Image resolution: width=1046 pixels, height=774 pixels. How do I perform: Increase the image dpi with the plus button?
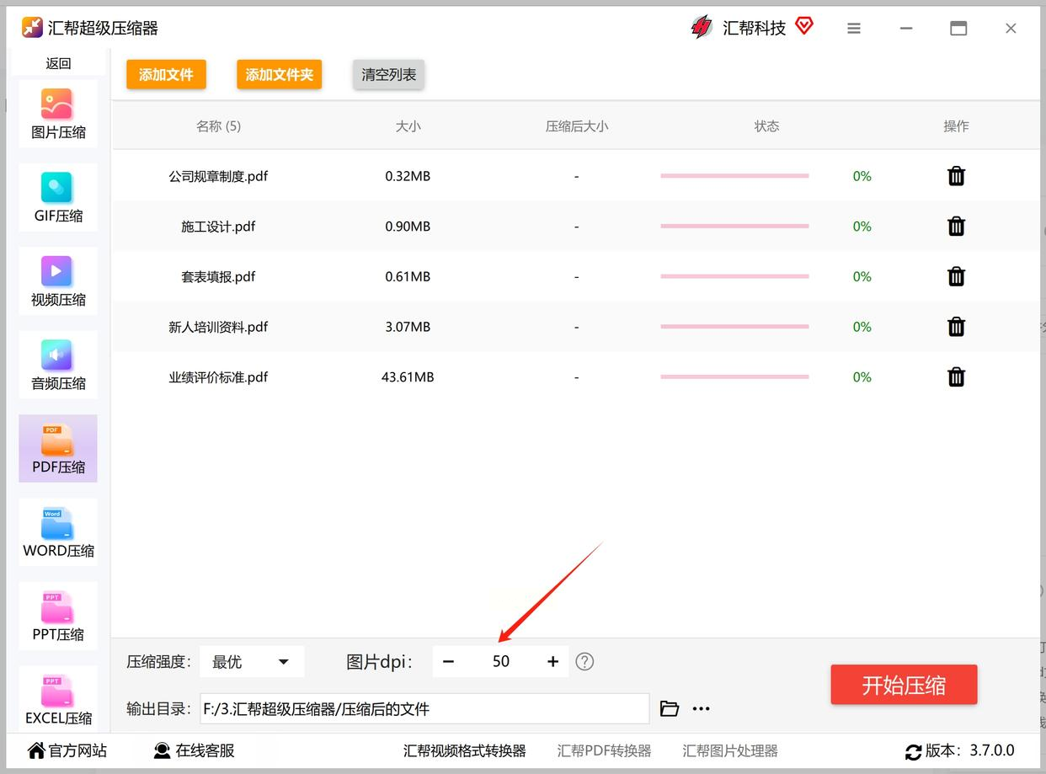coord(552,661)
